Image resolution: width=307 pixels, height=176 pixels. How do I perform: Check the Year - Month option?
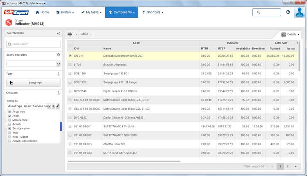click(10, 137)
